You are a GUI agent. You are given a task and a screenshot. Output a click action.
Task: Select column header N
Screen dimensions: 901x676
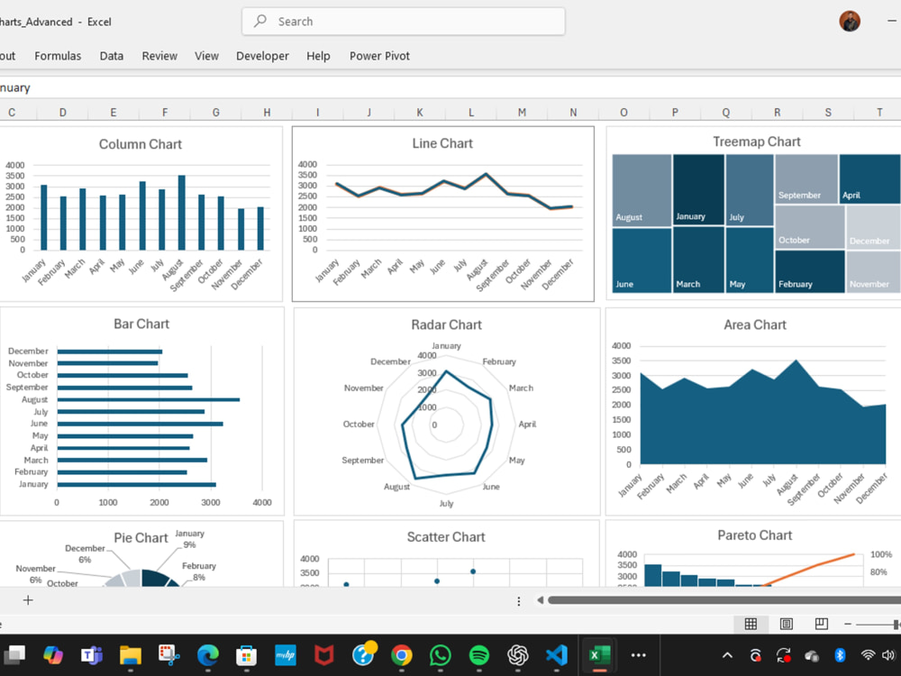(573, 112)
